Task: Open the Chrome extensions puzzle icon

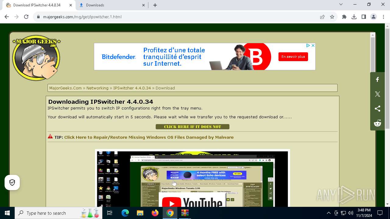Action: pos(344,17)
